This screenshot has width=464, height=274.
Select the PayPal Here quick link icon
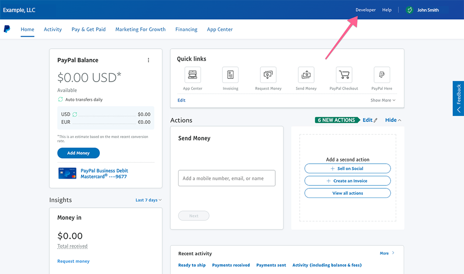click(381, 74)
